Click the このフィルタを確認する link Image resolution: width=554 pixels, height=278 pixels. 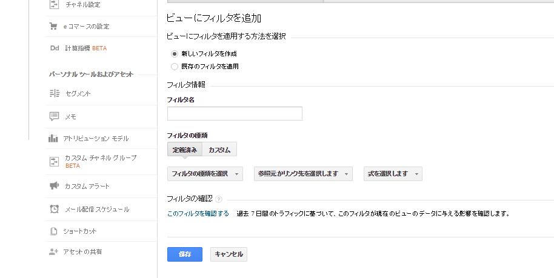click(x=198, y=214)
